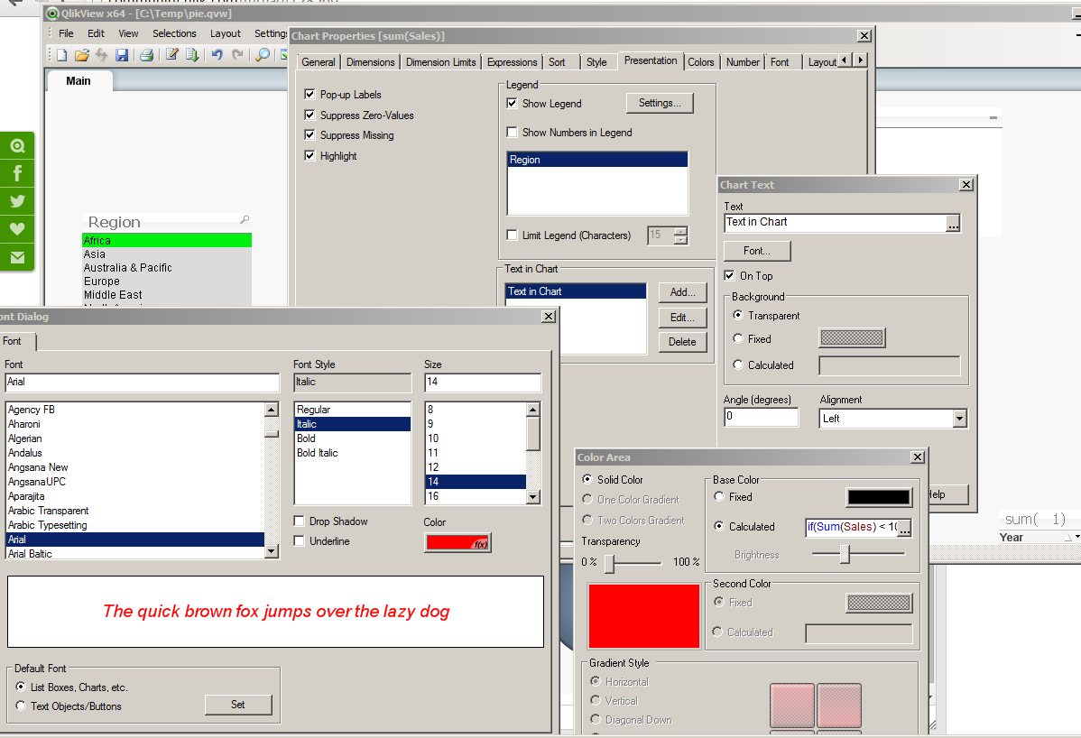Click the red font Color swatch
This screenshot has height=738, width=1081.
(457, 542)
